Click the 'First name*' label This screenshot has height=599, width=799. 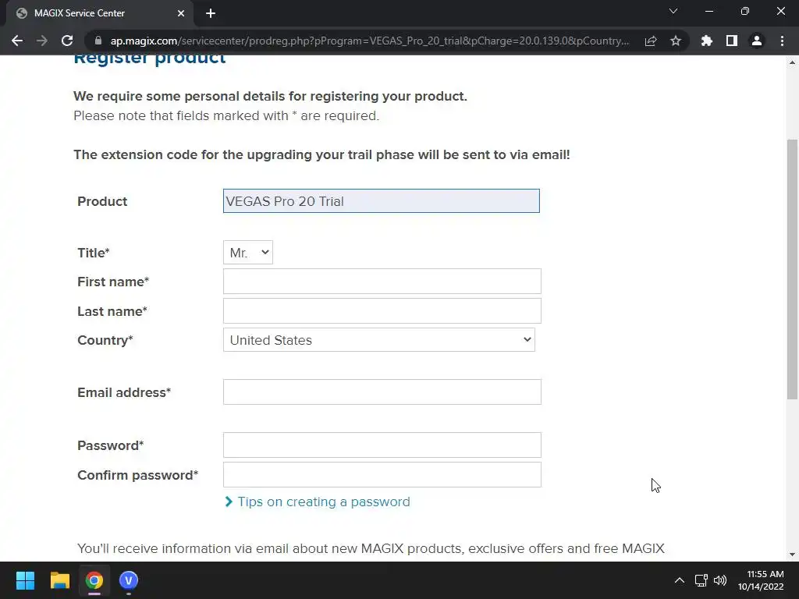[113, 282]
